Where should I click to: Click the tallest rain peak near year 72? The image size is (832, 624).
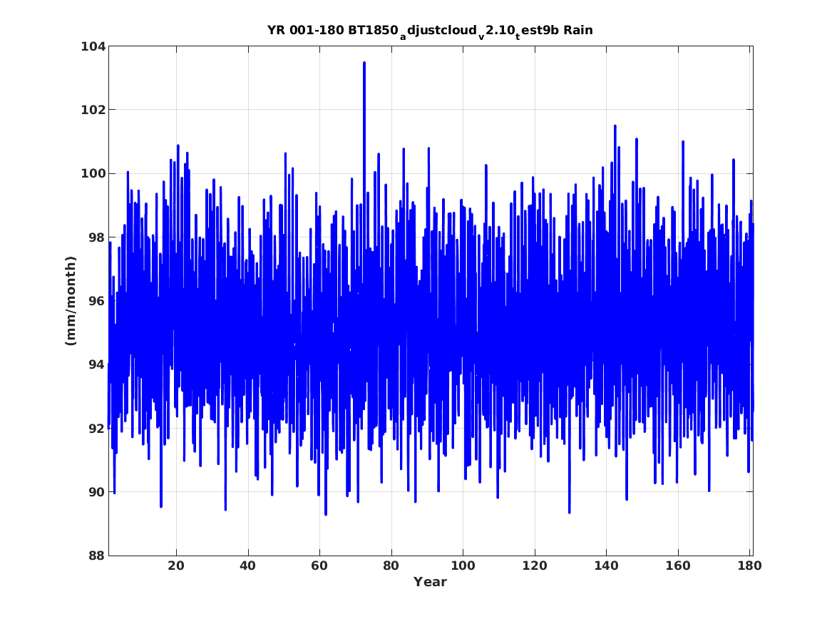coord(364,63)
